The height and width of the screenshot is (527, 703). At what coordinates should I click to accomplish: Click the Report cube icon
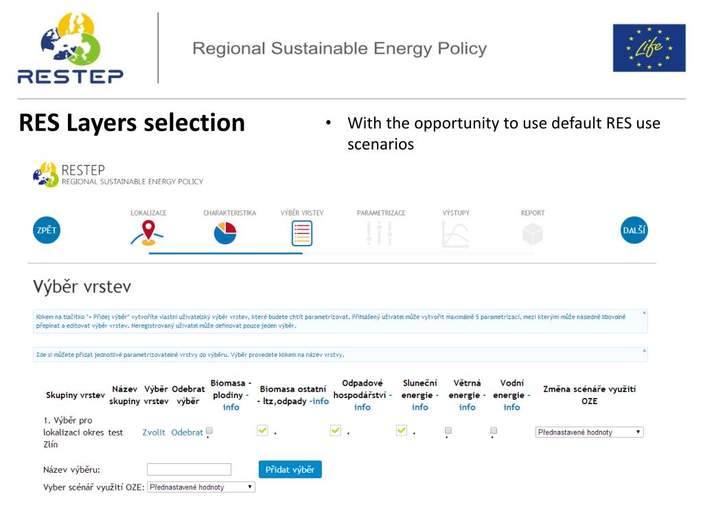click(533, 233)
